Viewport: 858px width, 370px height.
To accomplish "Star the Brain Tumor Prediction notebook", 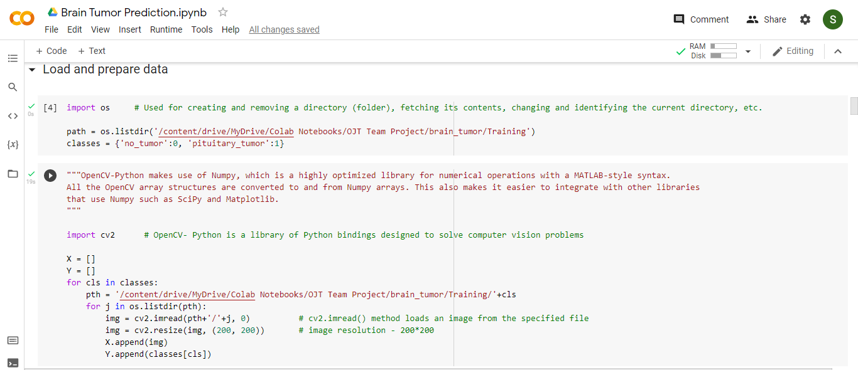I will (x=223, y=12).
